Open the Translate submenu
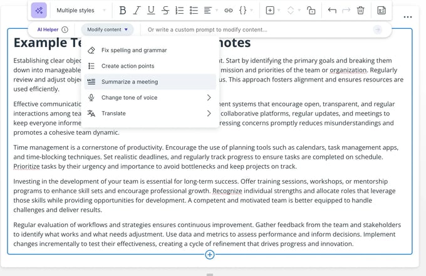The image size is (426, 276). 150,113
